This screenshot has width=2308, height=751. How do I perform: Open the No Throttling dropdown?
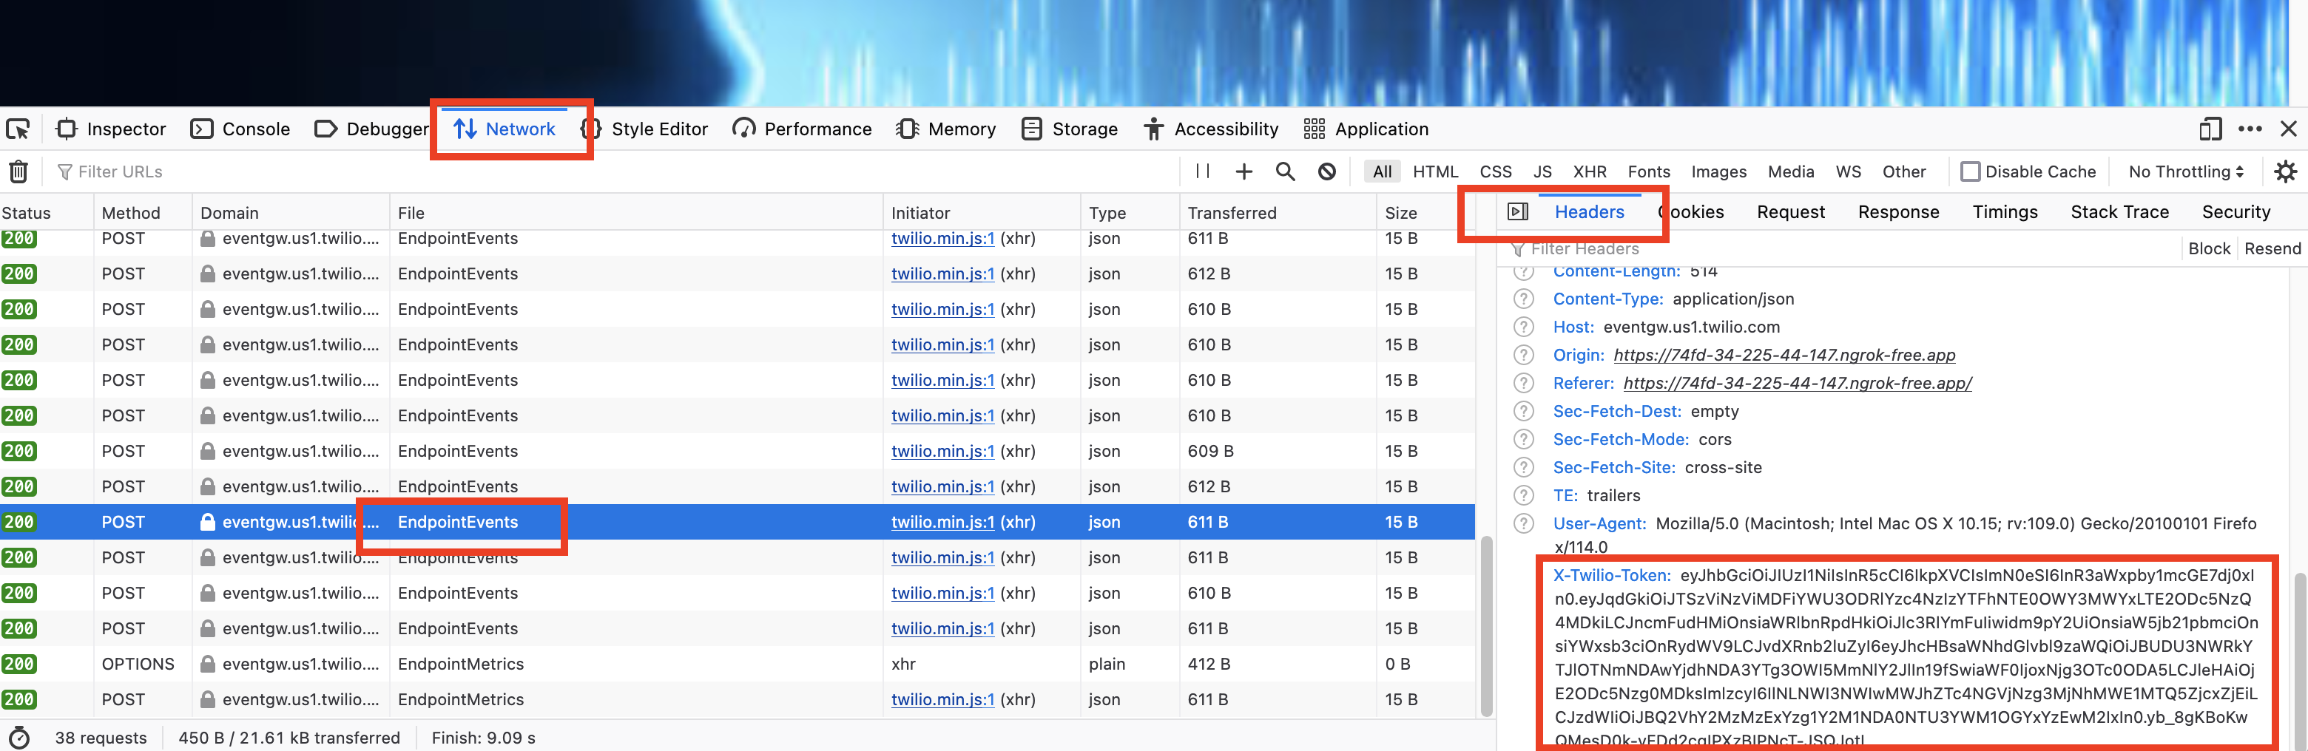(x=2185, y=172)
